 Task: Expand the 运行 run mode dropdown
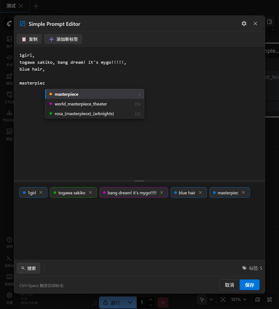click(x=130, y=302)
